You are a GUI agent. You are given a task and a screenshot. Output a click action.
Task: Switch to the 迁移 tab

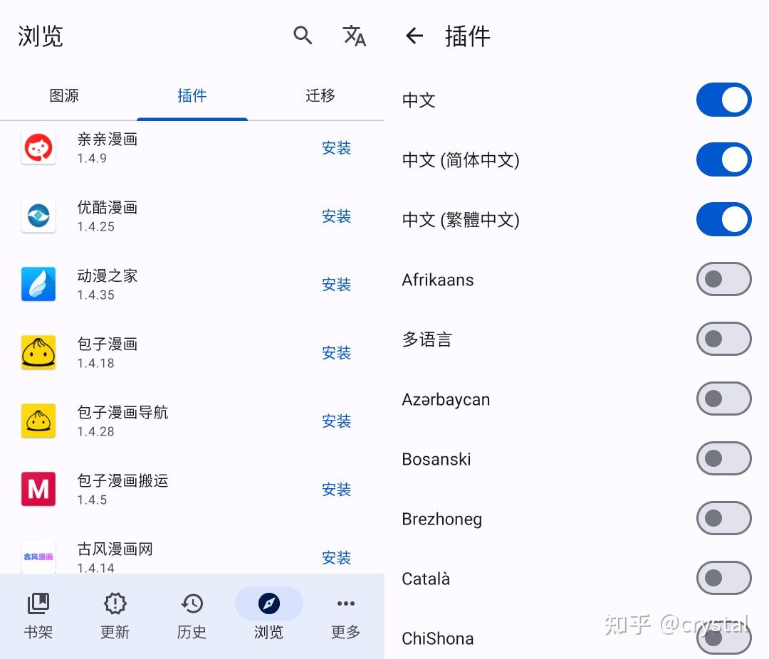point(320,95)
